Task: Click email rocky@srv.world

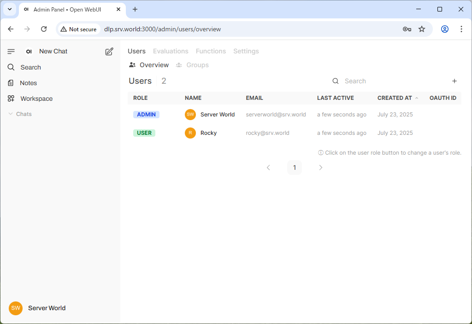Action: [x=267, y=133]
